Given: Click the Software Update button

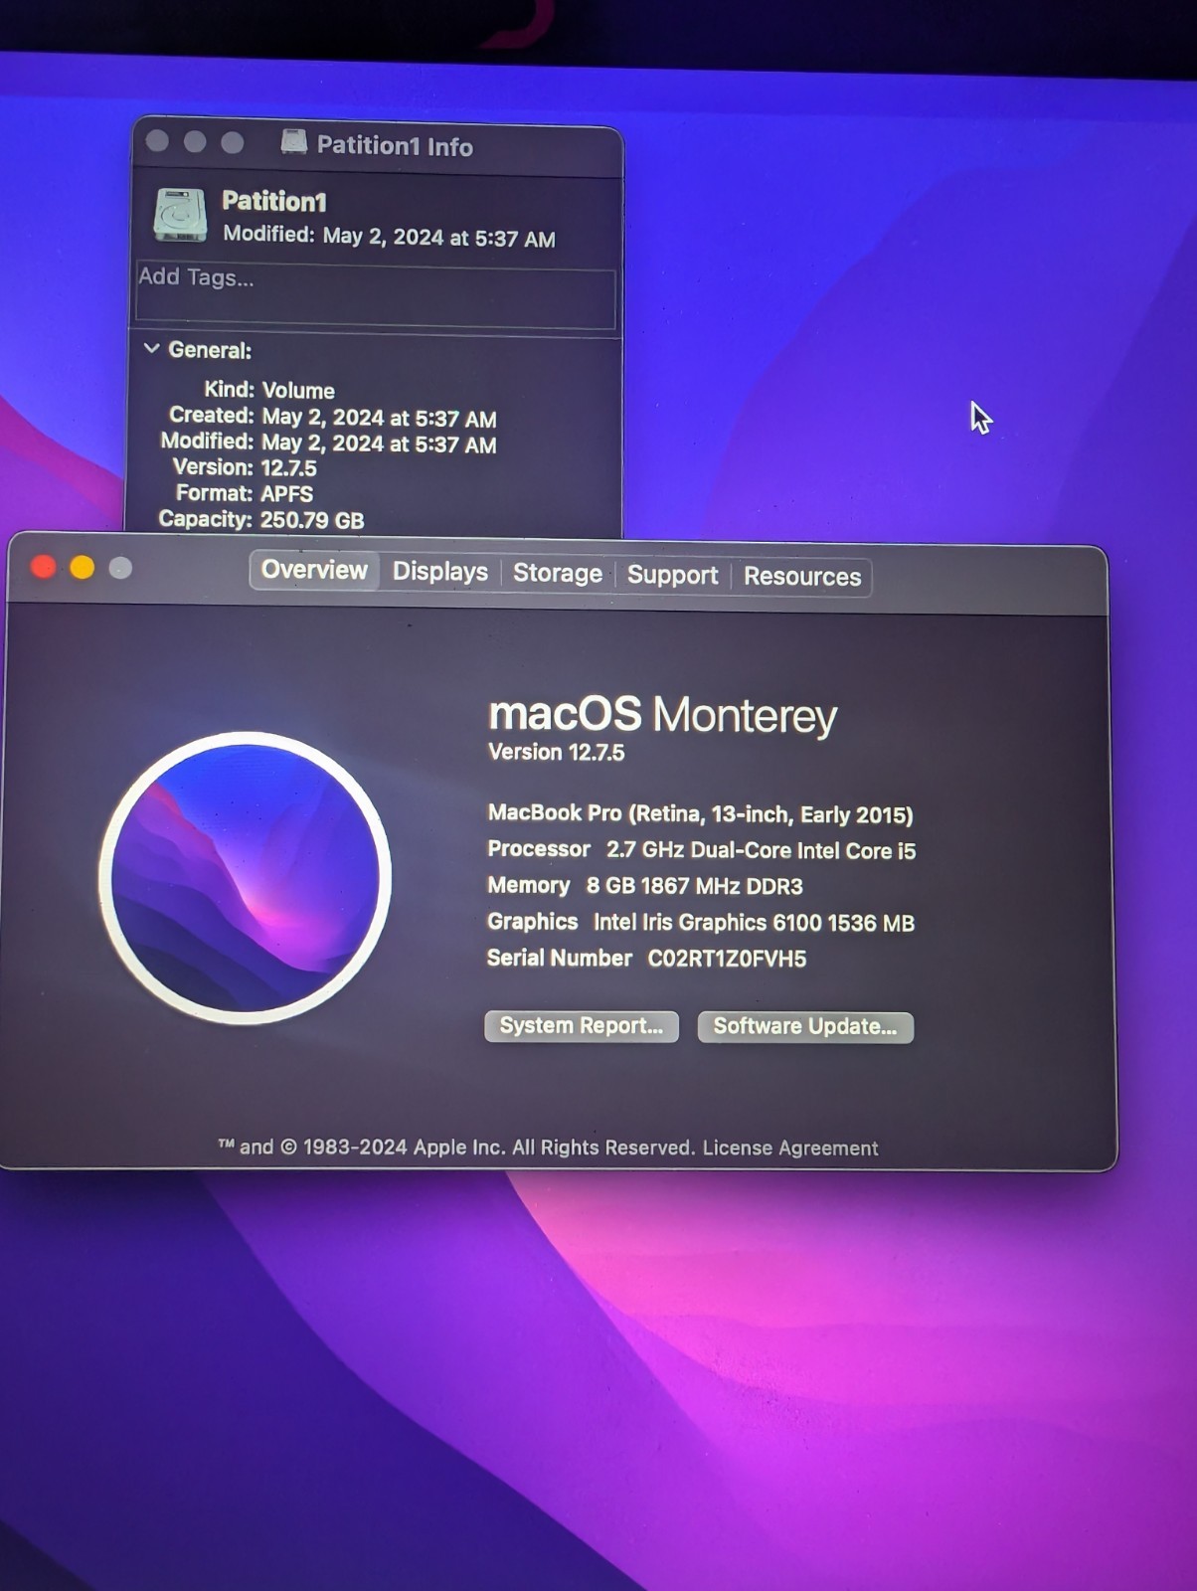Looking at the screenshot, I should [805, 1027].
